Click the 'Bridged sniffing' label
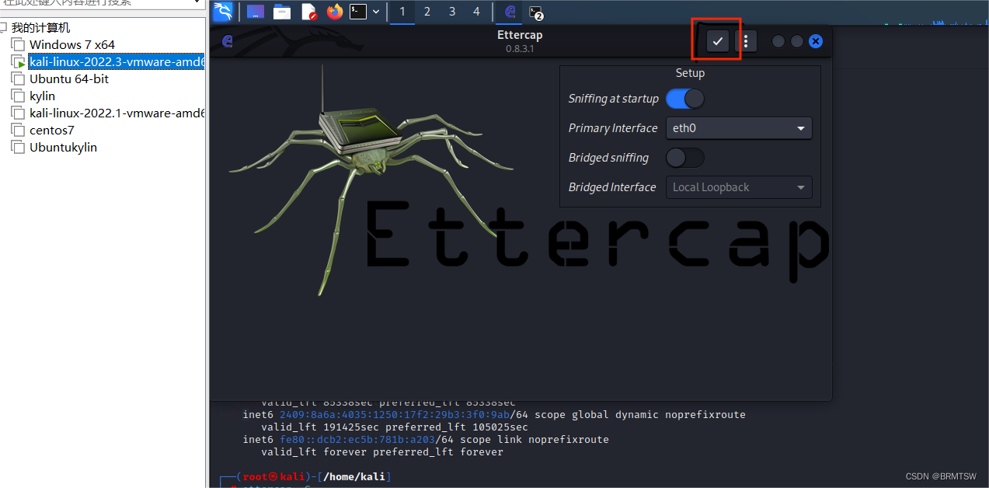This screenshot has width=989, height=488. (x=608, y=158)
